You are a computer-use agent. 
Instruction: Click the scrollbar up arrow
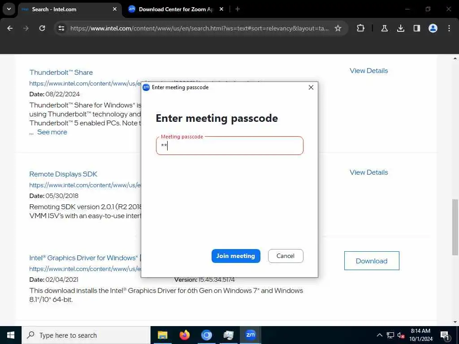[x=455, y=58]
